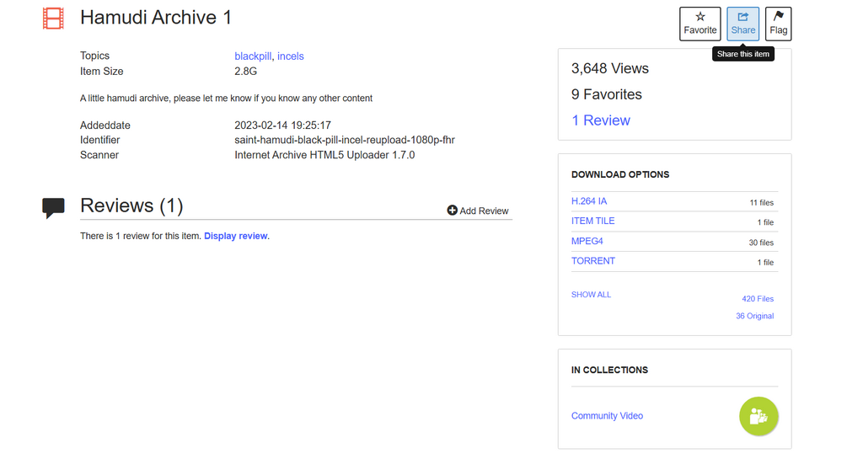Open the 420 Files link
Screen dimensions: 863x459
(758, 299)
